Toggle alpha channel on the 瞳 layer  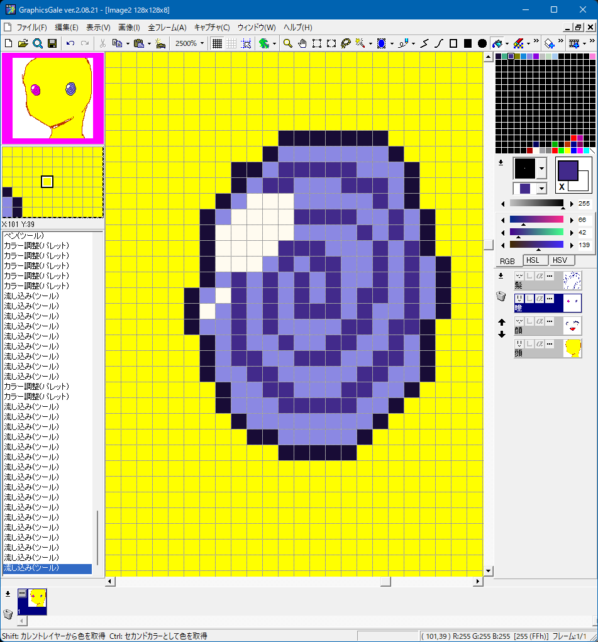(x=540, y=299)
